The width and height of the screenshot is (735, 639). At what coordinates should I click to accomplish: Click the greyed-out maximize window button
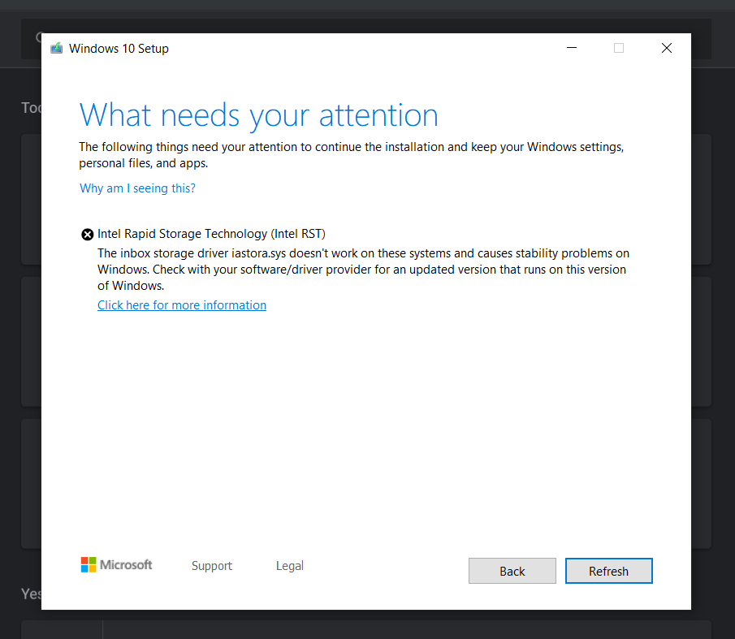click(x=619, y=49)
